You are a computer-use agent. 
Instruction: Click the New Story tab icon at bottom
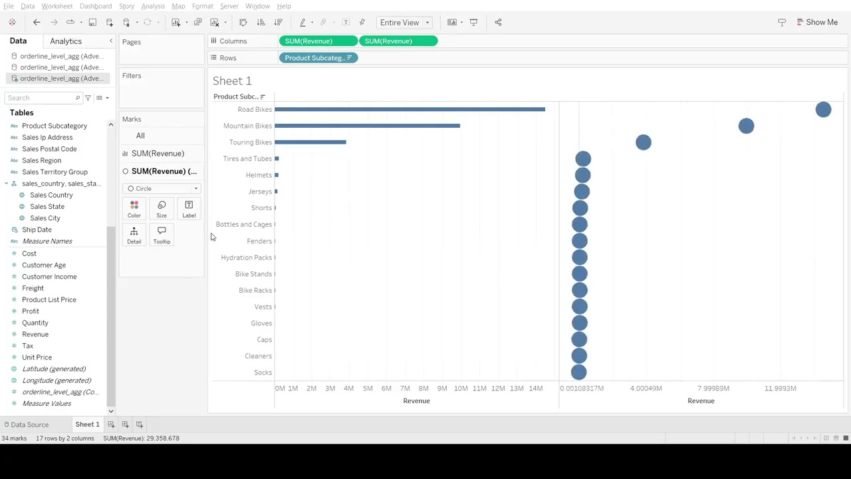pyautogui.click(x=140, y=424)
